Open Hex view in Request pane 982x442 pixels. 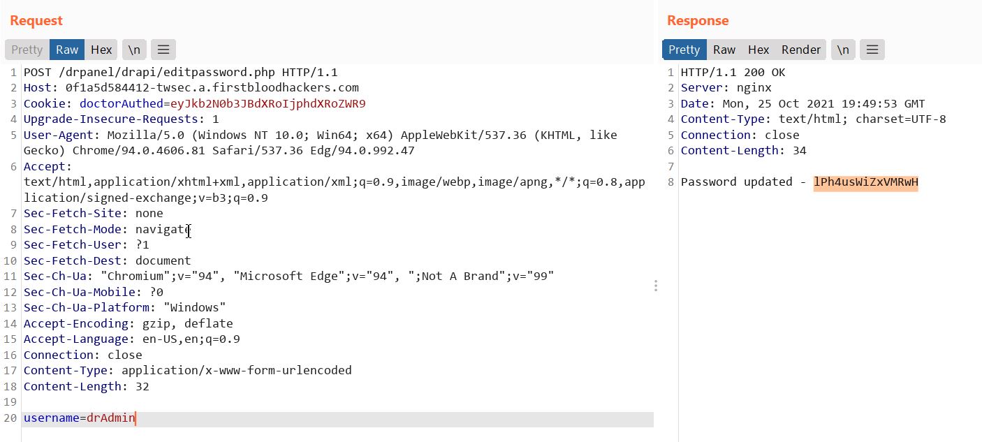[101, 50]
